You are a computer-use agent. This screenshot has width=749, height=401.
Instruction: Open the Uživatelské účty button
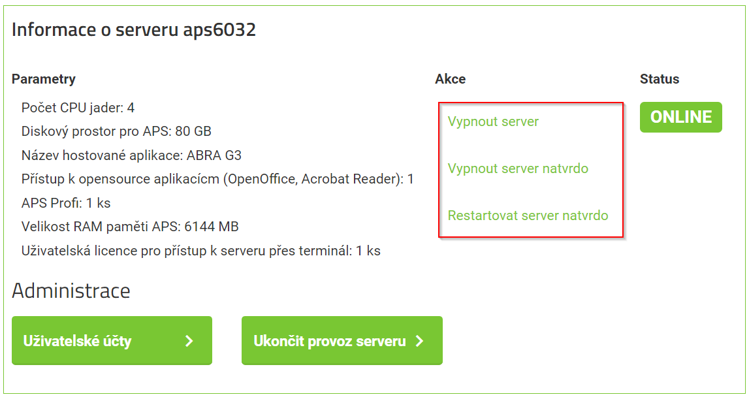coord(112,341)
